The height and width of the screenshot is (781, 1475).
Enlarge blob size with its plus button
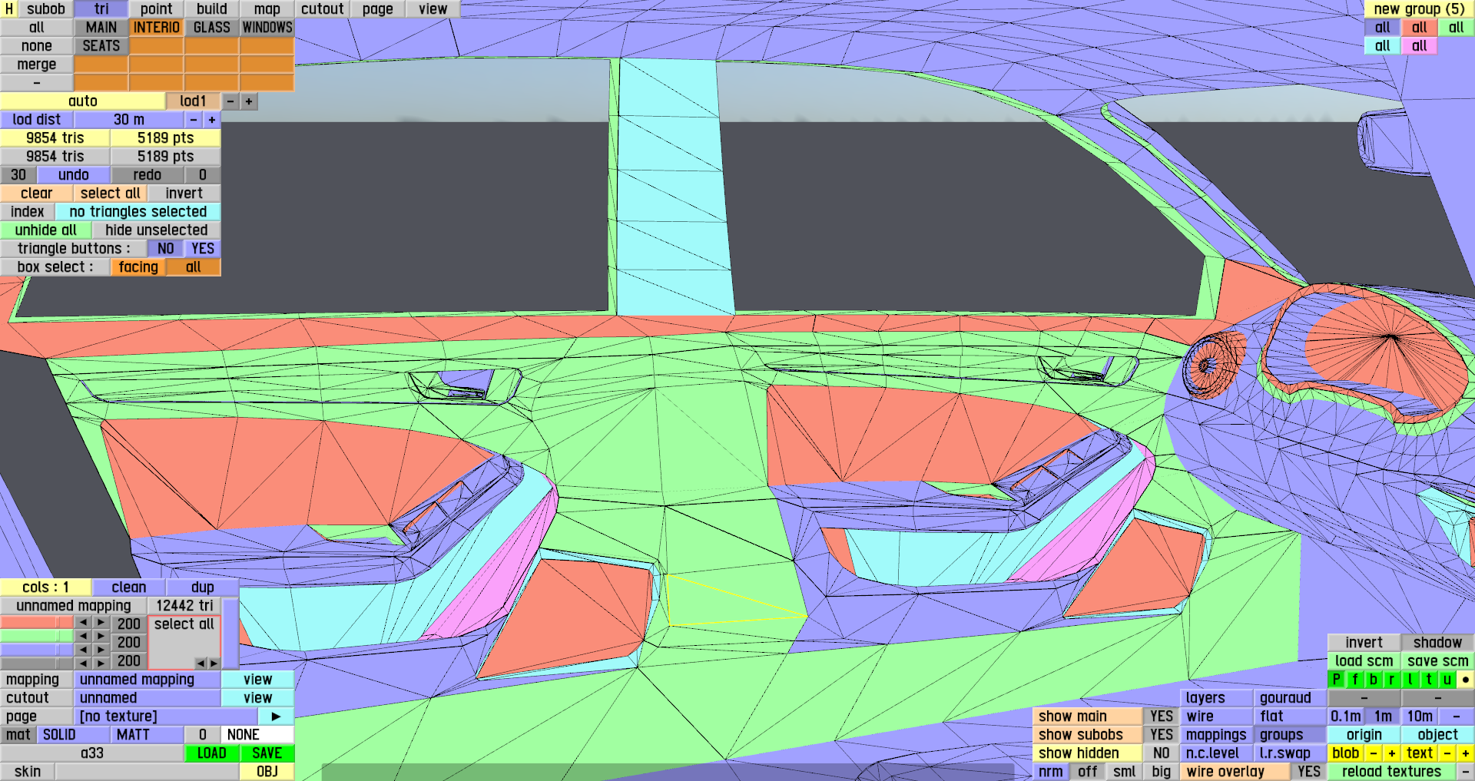[1392, 753]
